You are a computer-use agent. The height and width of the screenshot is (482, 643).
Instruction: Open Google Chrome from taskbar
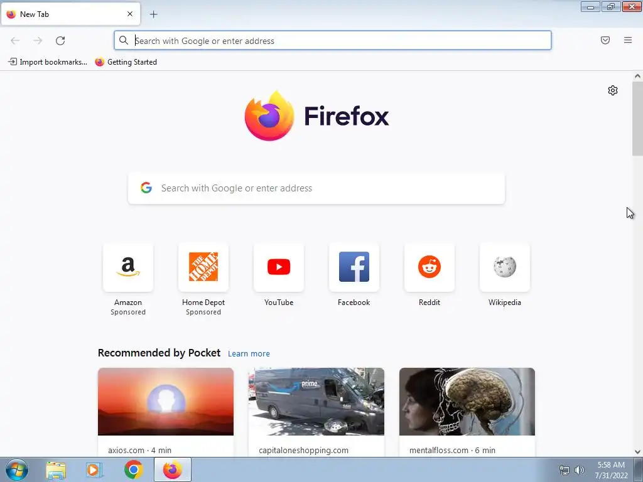click(x=133, y=469)
